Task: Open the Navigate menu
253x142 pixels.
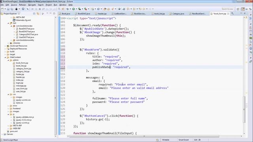Action: (32, 5)
